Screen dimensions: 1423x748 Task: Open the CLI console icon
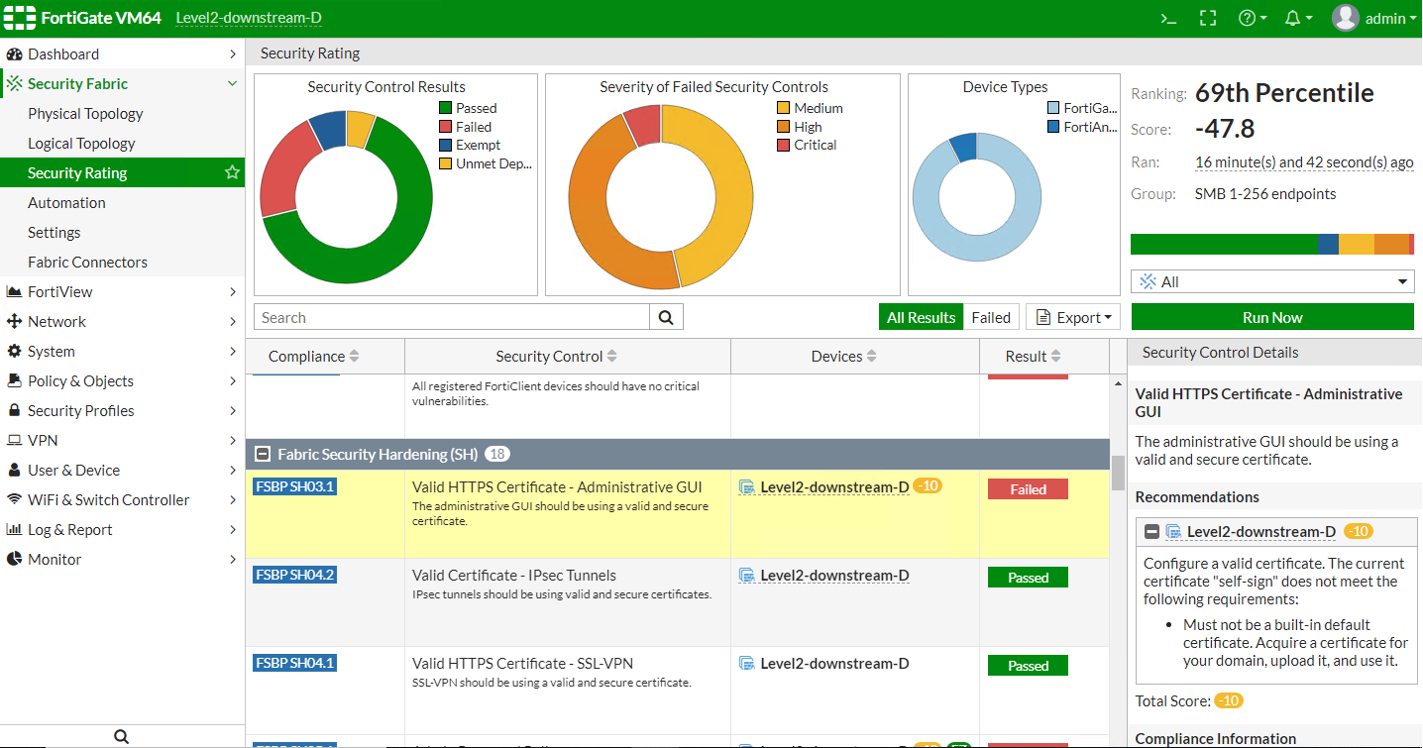point(1169,18)
